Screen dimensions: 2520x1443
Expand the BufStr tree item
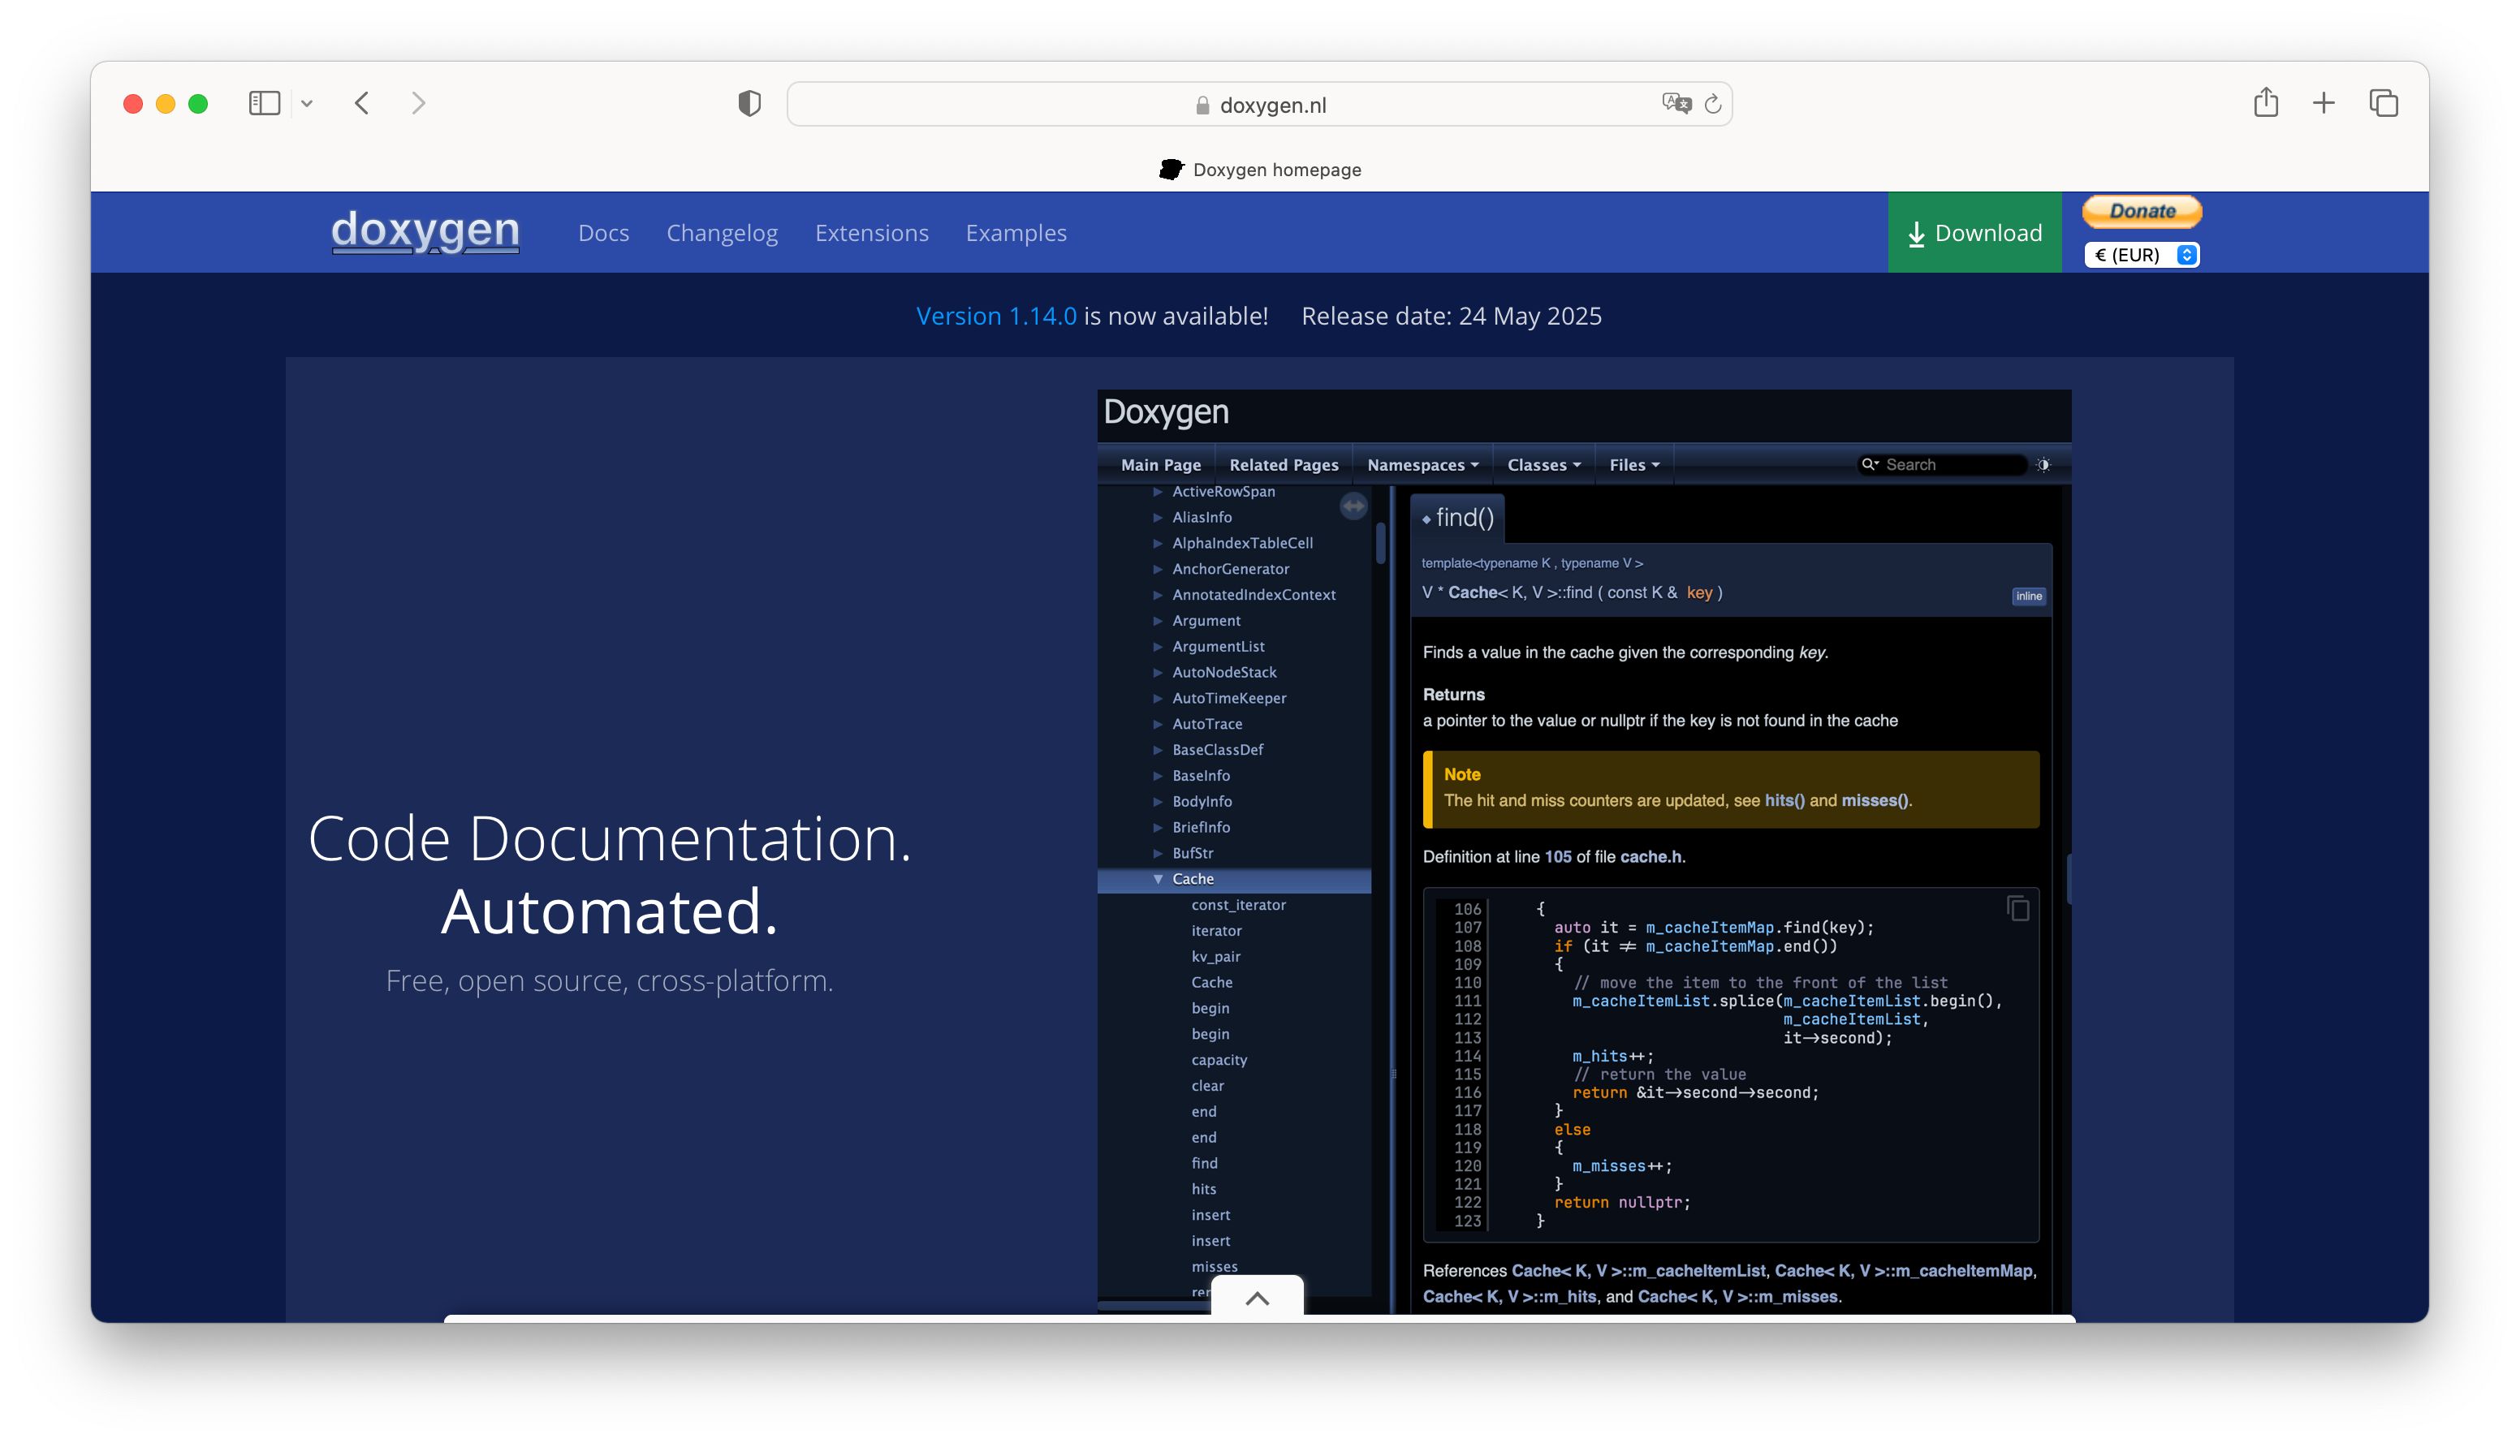click(1158, 853)
